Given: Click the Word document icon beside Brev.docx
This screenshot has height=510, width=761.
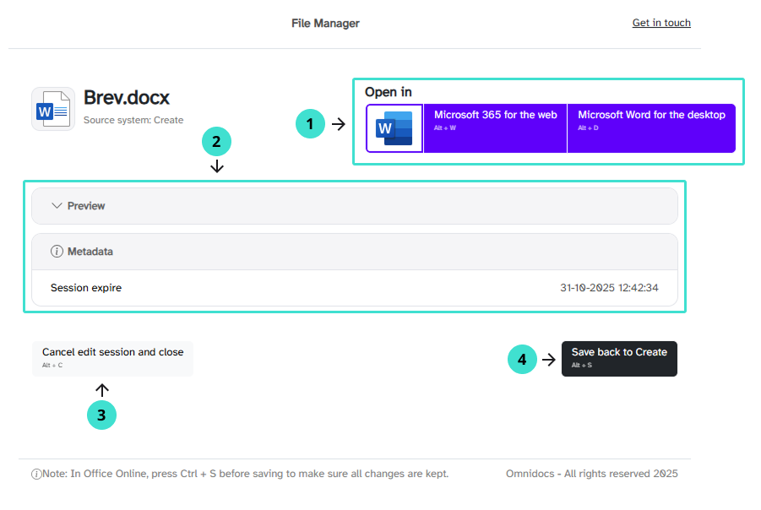Looking at the screenshot, I should pyautogui.click(x=53, y=109).
